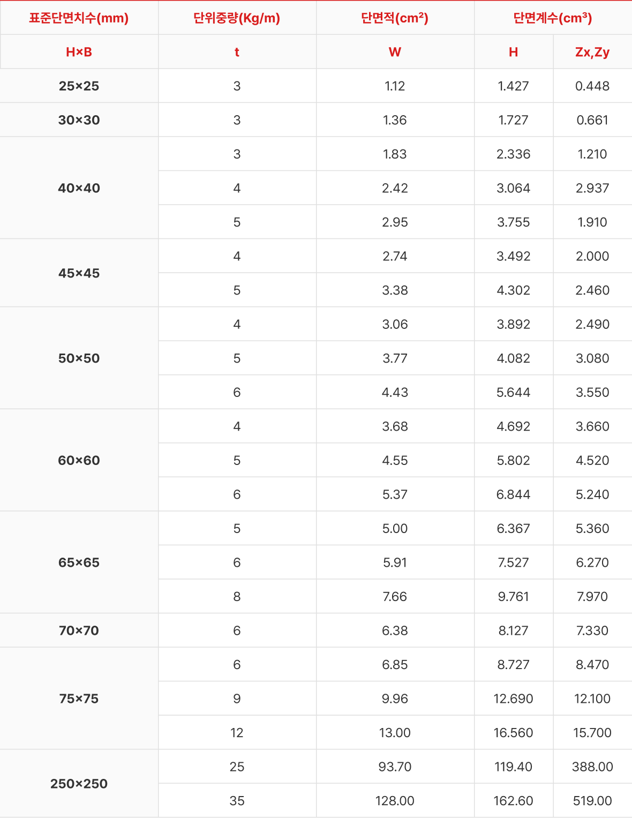Click the 단면적(cm²) header cell
Screen dimensions: 632x818
pyautogui.click(x=395, y=18)
